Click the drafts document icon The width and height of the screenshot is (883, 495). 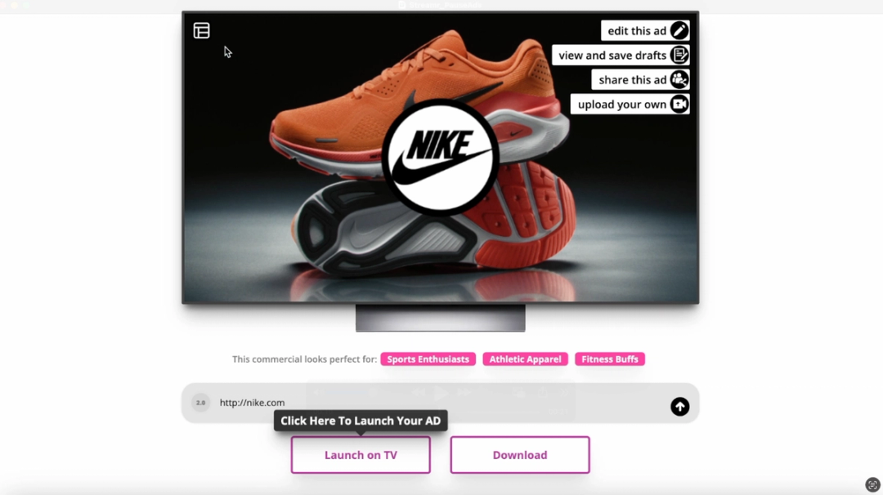[679, 55]
